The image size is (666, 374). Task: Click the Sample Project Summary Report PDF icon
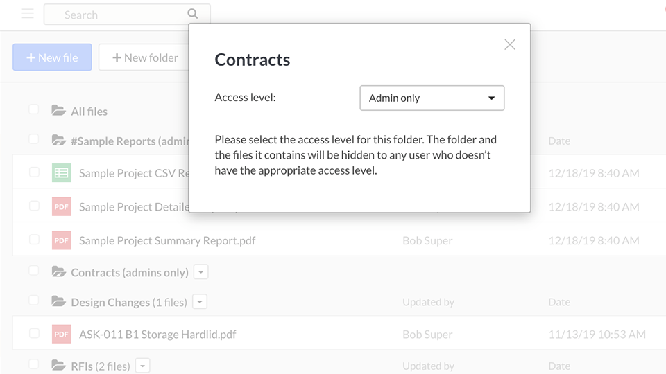(61, 240)
